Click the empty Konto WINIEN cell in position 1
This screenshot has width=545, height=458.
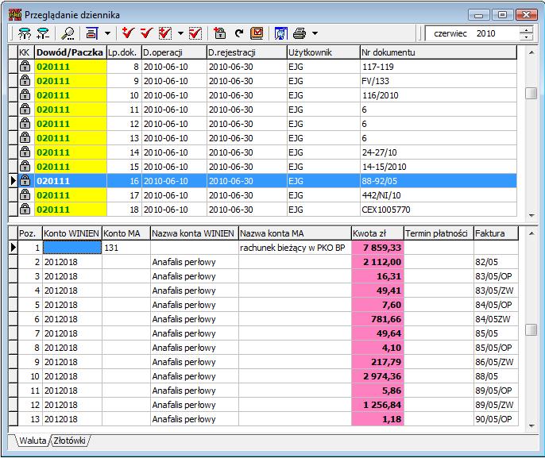coord(72,248)
